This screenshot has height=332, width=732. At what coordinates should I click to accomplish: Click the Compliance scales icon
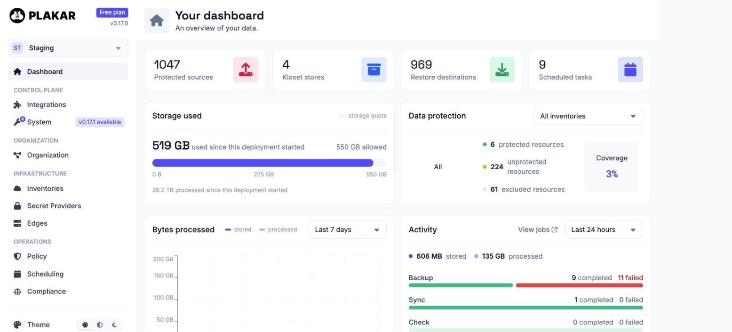coord(17,292)
